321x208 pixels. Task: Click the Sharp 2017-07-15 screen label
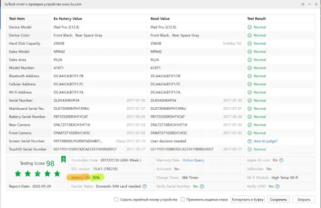(130, 141)
